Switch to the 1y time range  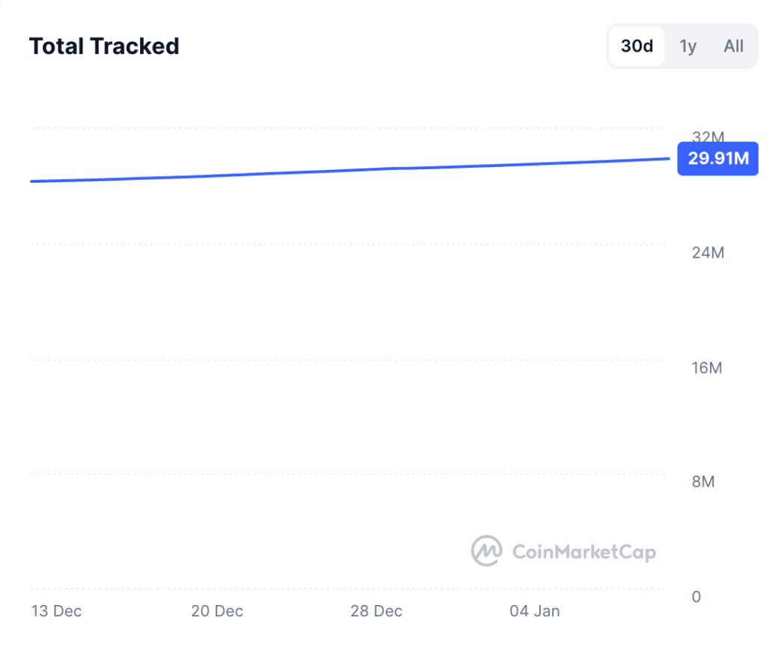point(688,46)
